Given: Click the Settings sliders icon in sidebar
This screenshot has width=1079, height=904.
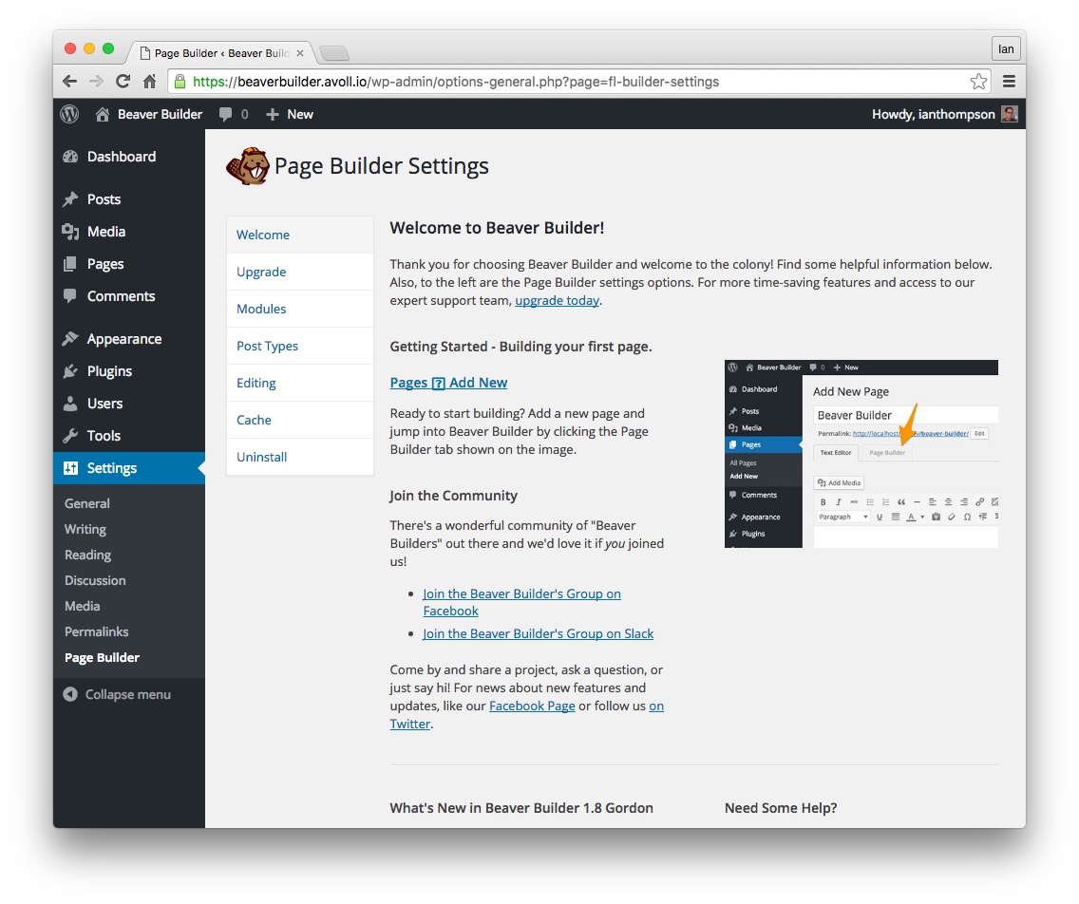Looking at the screenshot, I should [70, 468].
